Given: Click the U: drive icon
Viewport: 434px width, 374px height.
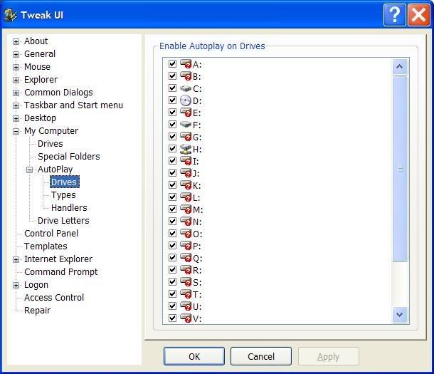Looking at the screenshot, I should click(186, 306).
